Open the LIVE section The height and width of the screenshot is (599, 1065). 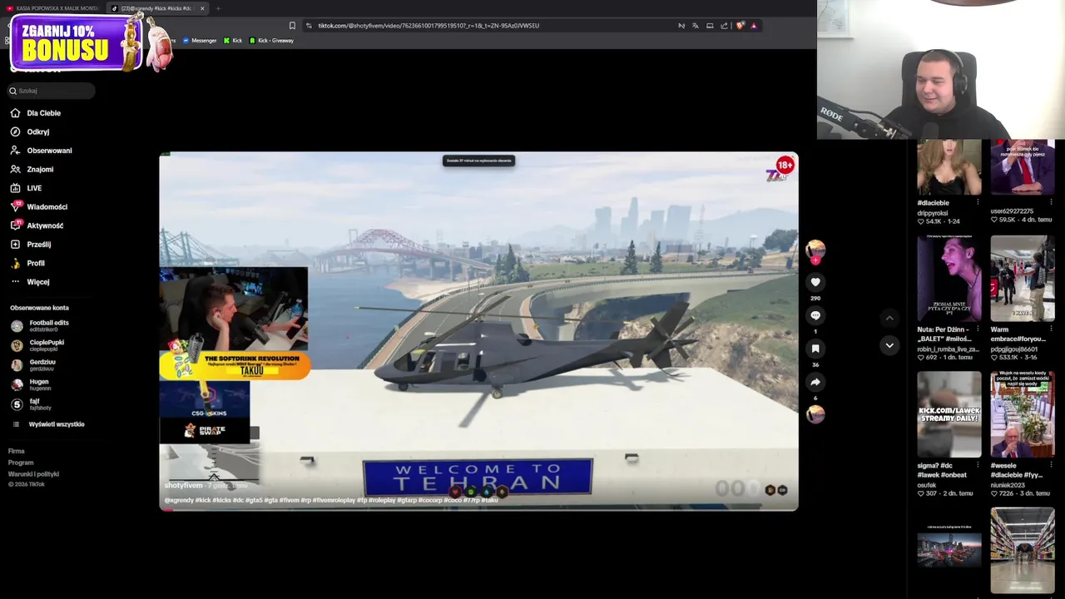[27, 188]
